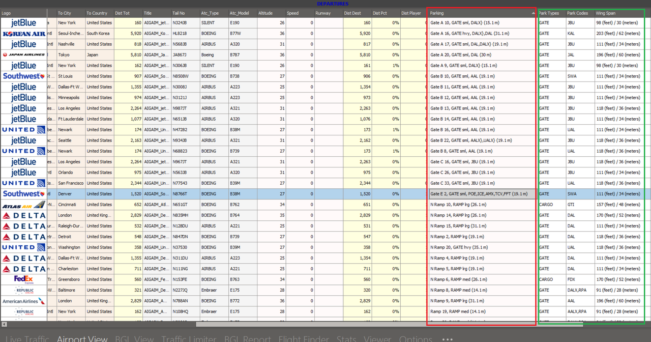This screenshot has width=651, height=342.
Task: Click the jetBlue logo in the Seattle row
Action: 23,140
